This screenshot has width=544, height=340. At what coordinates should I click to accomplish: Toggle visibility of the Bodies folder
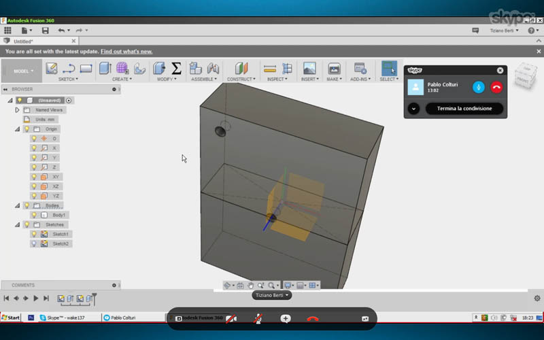tap(27, 205)
